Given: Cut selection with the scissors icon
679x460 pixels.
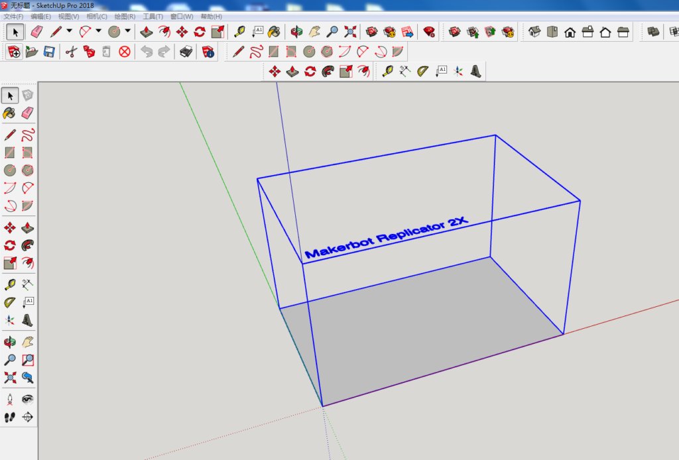Looking at the screenshot, I should (x=71, y=52).
